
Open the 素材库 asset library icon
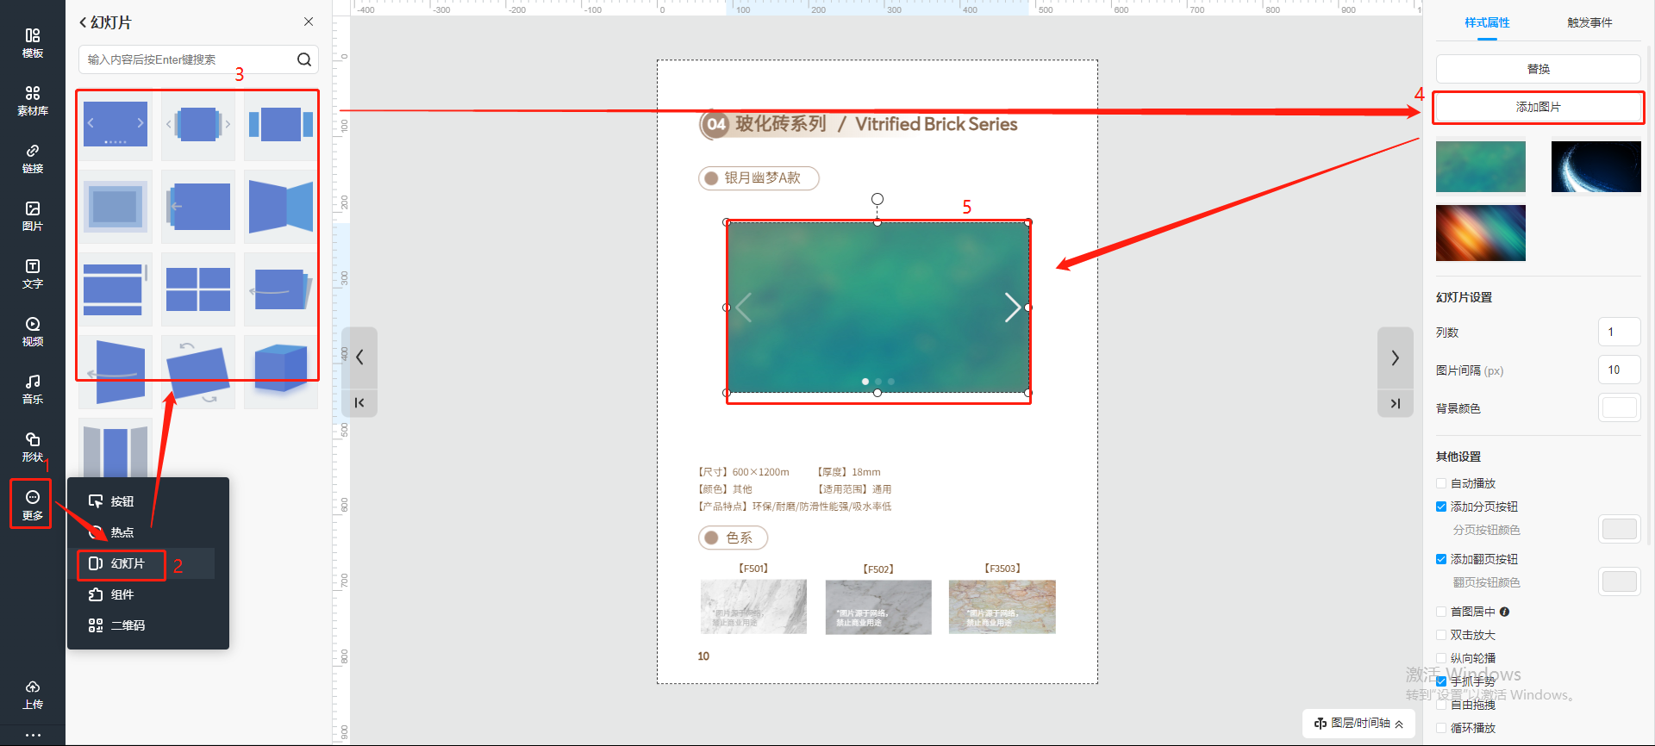pyautogui.click(x=33, y=100)
